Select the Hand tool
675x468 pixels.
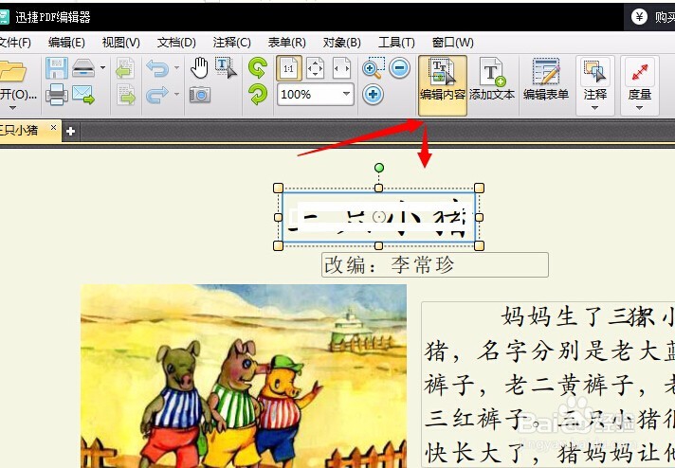[199, 68]
